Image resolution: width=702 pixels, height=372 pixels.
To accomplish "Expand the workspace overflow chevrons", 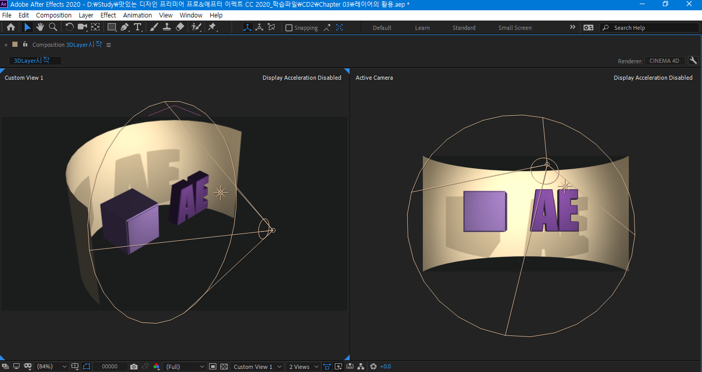I will click(x=572, y=27).
